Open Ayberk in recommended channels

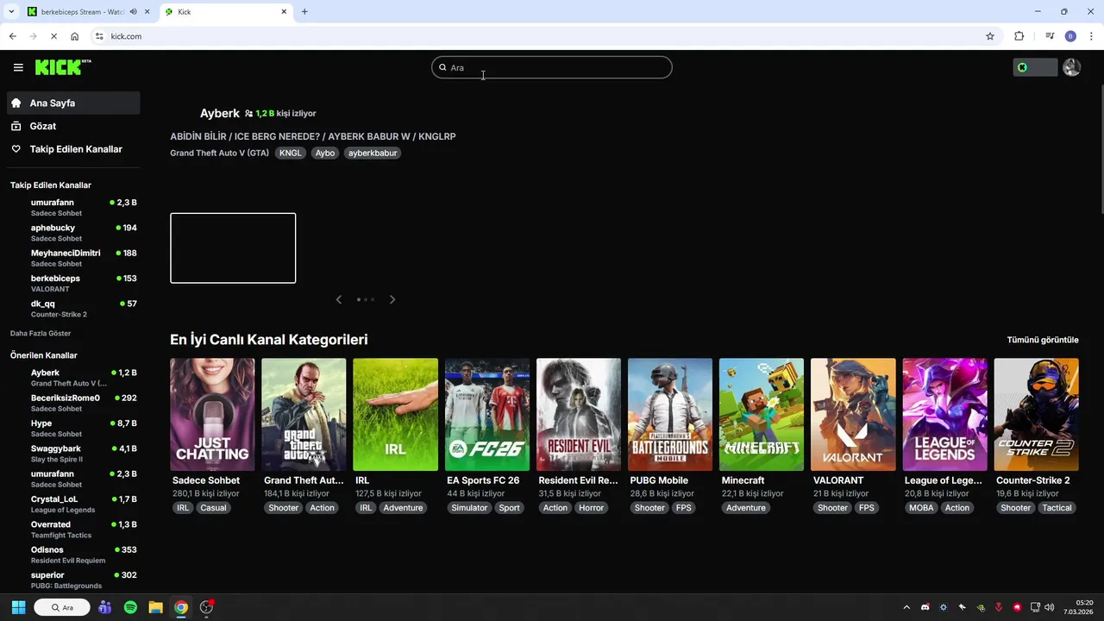click(x=73, y=378)
